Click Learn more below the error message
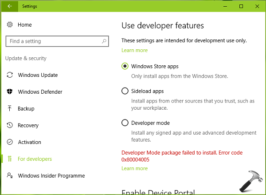 coord(134,168)
